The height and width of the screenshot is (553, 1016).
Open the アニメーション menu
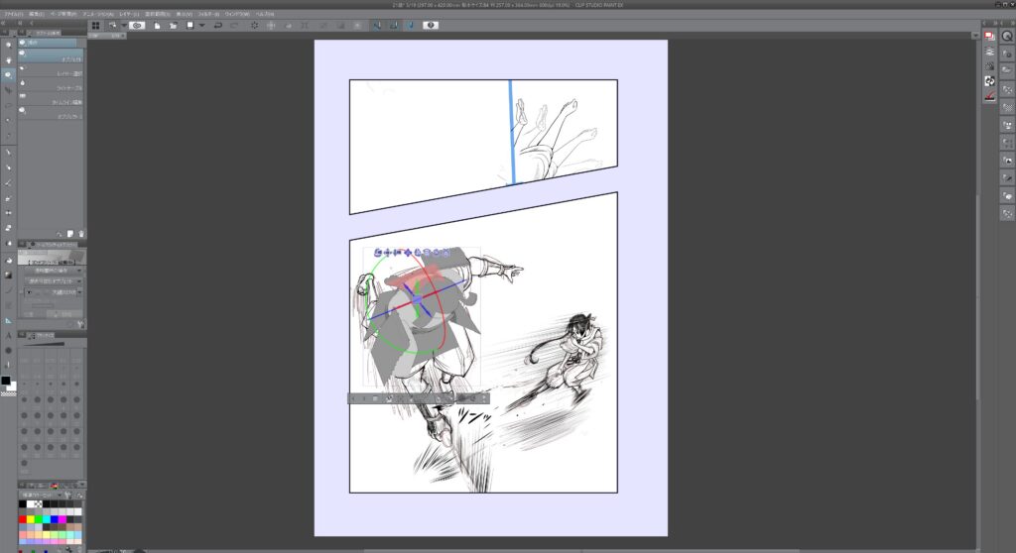(98, 14)
